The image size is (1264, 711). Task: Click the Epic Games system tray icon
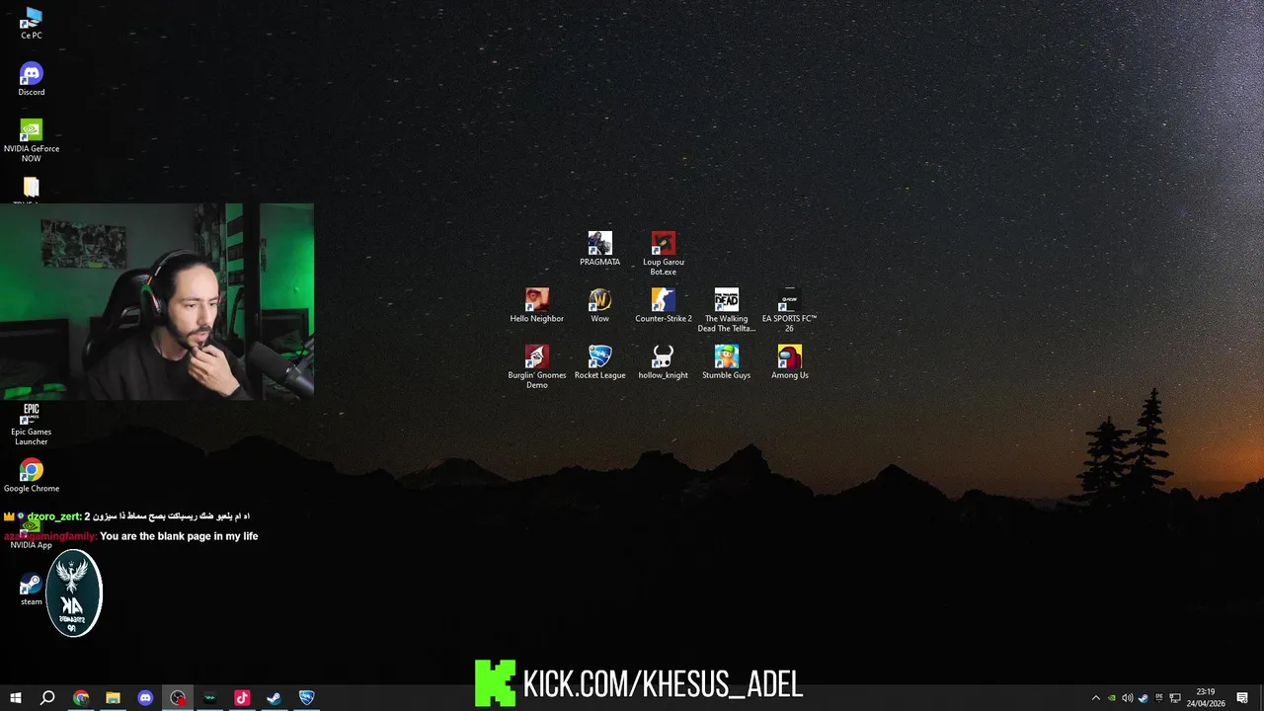tap(1159, 698)
